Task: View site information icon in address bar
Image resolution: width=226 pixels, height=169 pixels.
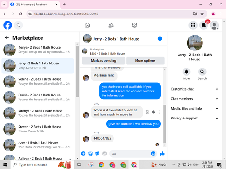Action: click(x=30, y=14)
